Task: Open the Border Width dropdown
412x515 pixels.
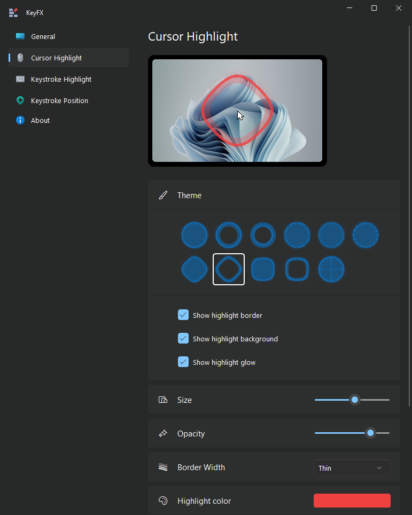Action: click(x=352, y=468)
